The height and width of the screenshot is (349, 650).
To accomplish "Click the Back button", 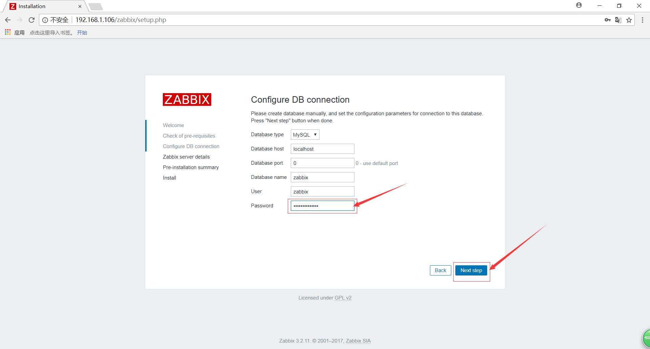I will pyautogui.click(x=440, y=270).
